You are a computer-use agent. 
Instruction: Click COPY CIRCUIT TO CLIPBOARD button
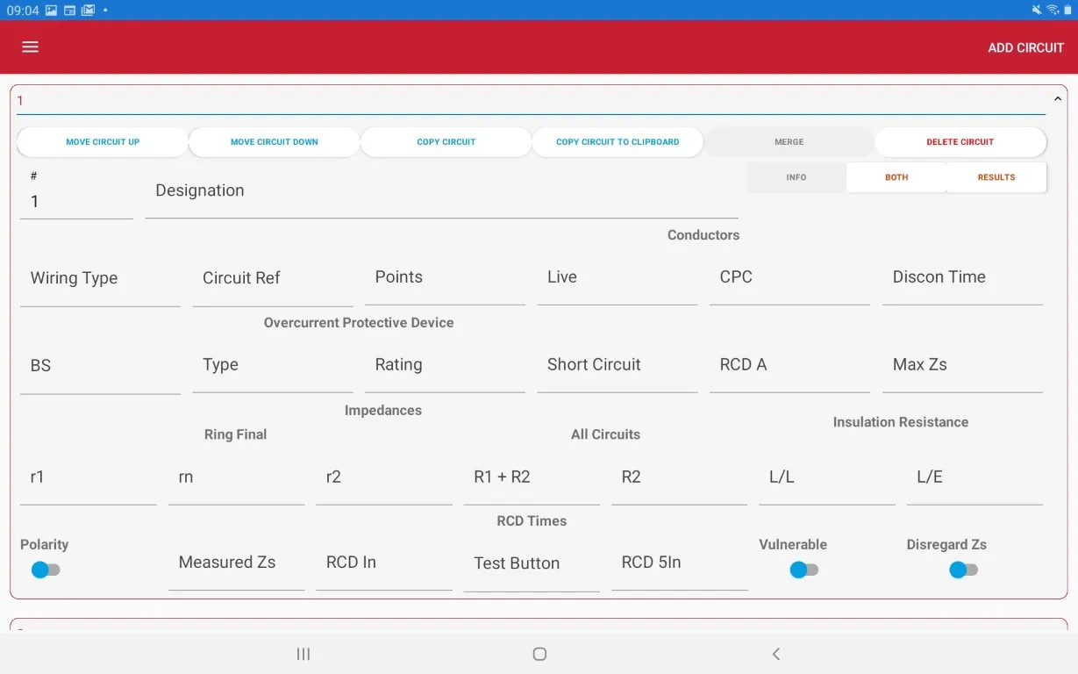[x=618, y=142]
